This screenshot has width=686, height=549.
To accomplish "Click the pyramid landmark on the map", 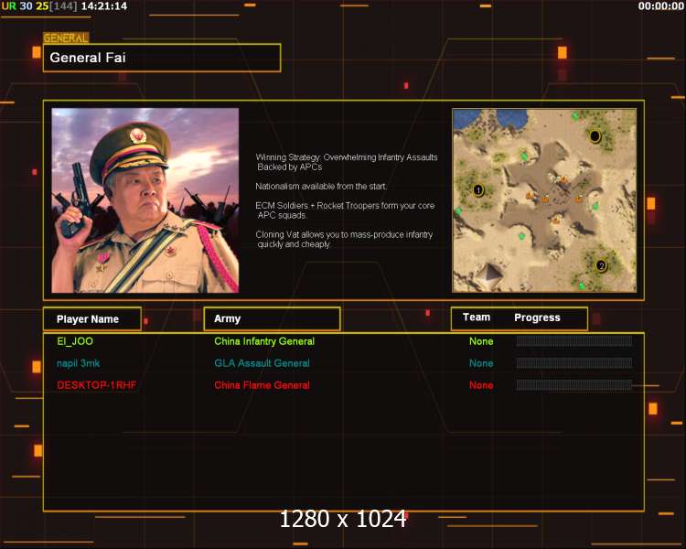I will pos(488,275).
